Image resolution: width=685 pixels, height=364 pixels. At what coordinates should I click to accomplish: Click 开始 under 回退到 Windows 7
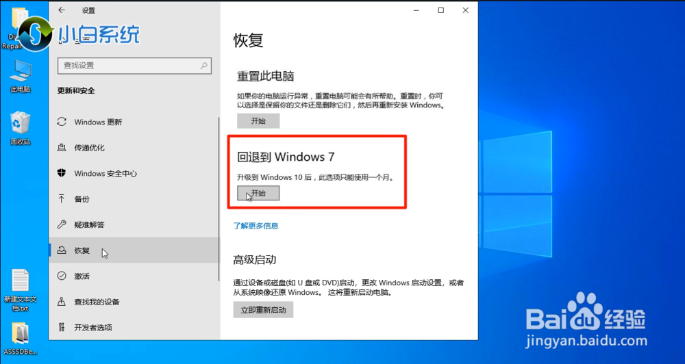coord(258,194)
